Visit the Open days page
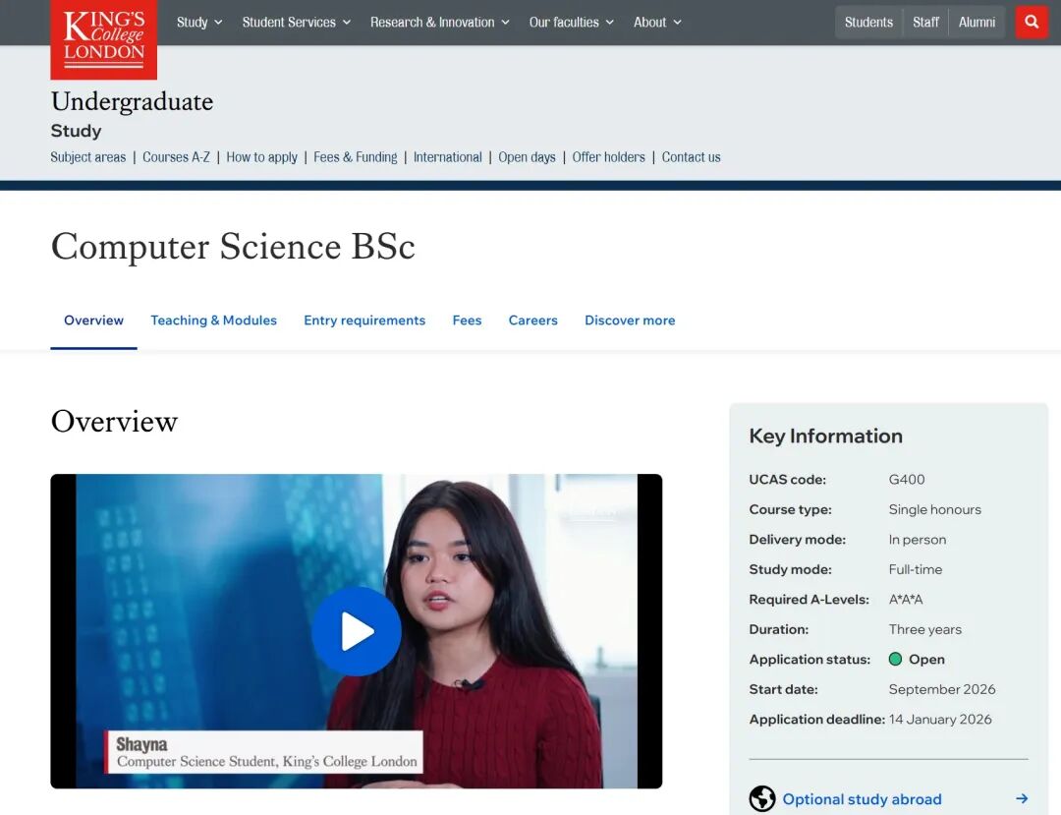Screen dimensions: 1061x815 tap(528, 157)
